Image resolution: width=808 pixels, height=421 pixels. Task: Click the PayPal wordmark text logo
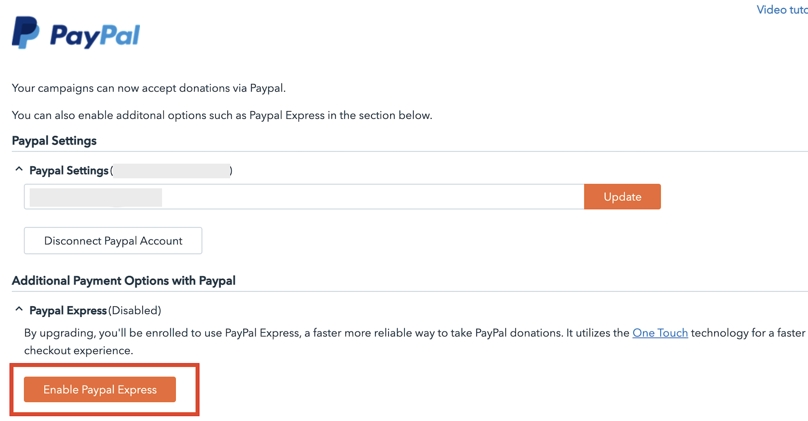point(95,36)
